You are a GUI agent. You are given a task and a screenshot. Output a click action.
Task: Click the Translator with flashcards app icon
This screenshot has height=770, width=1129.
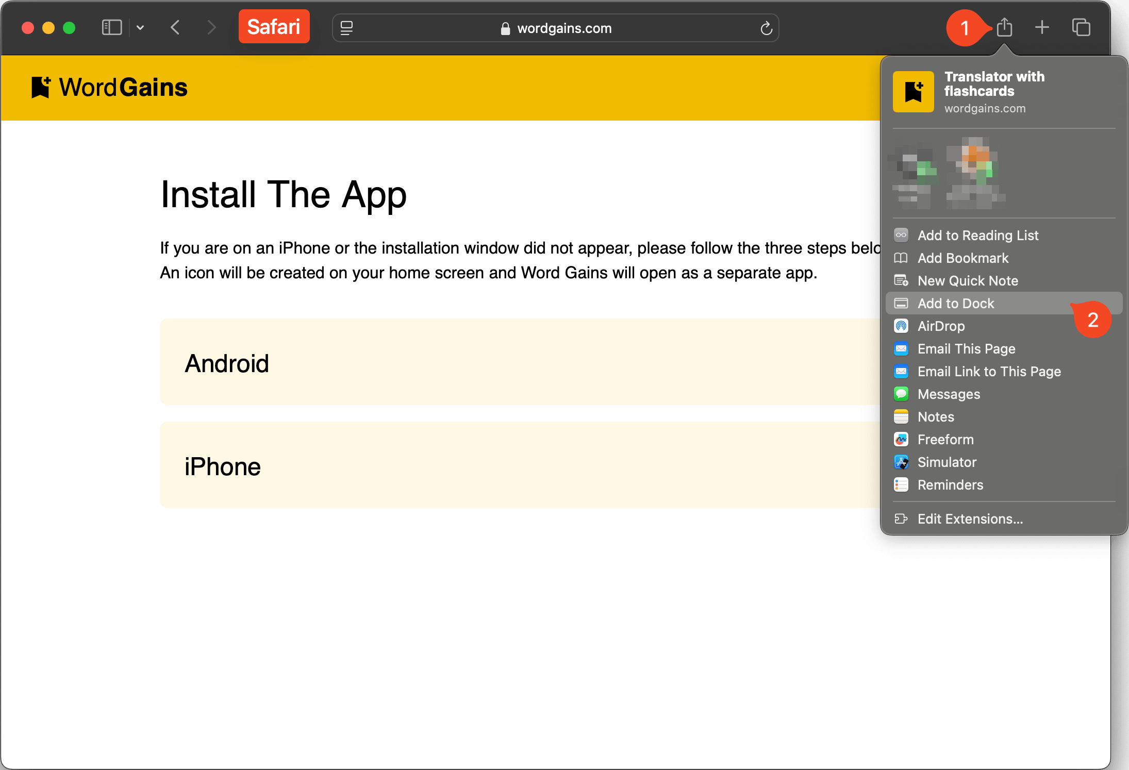tap(913, 92)
